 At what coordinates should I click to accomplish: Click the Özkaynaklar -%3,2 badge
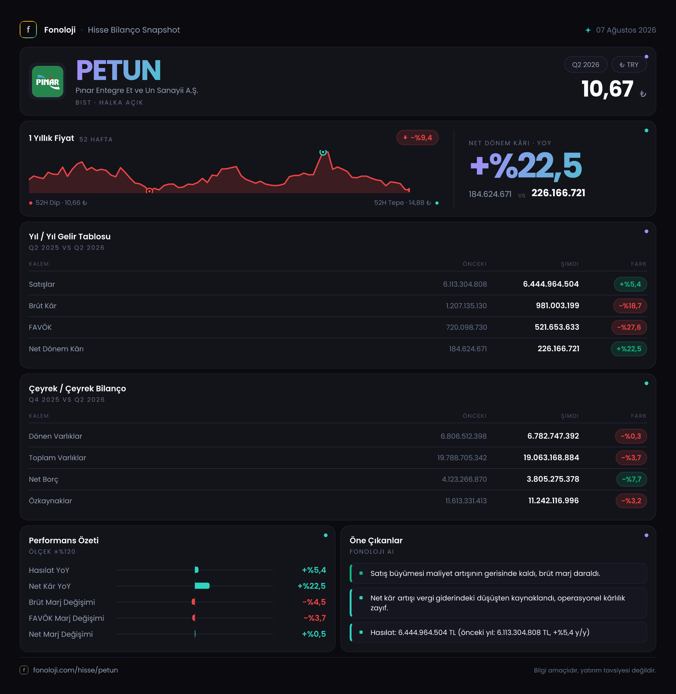631,501
